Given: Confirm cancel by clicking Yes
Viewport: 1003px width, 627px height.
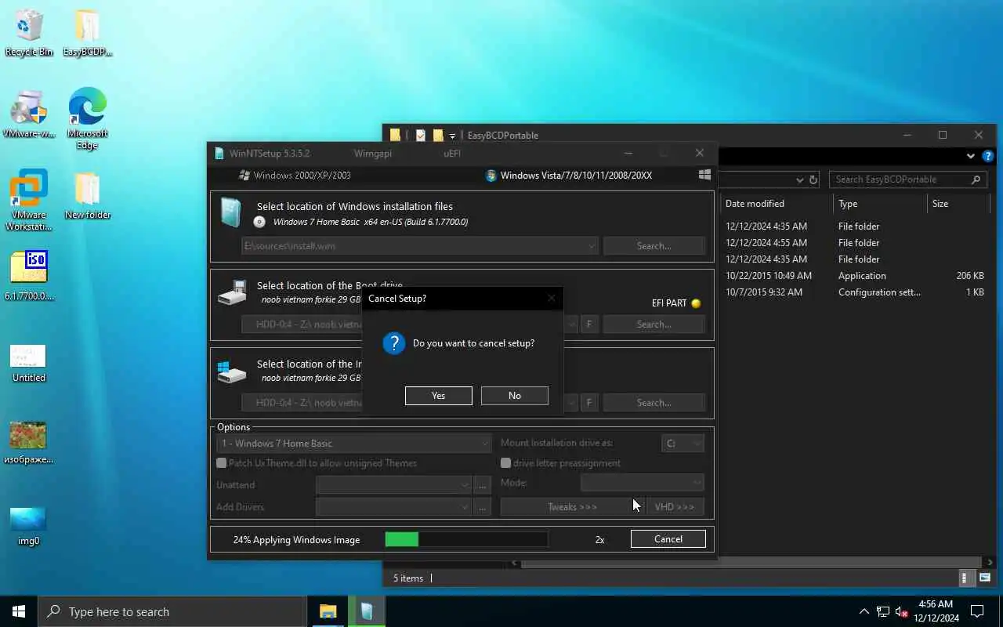Looking at the screenshot, I should (438, 396).
